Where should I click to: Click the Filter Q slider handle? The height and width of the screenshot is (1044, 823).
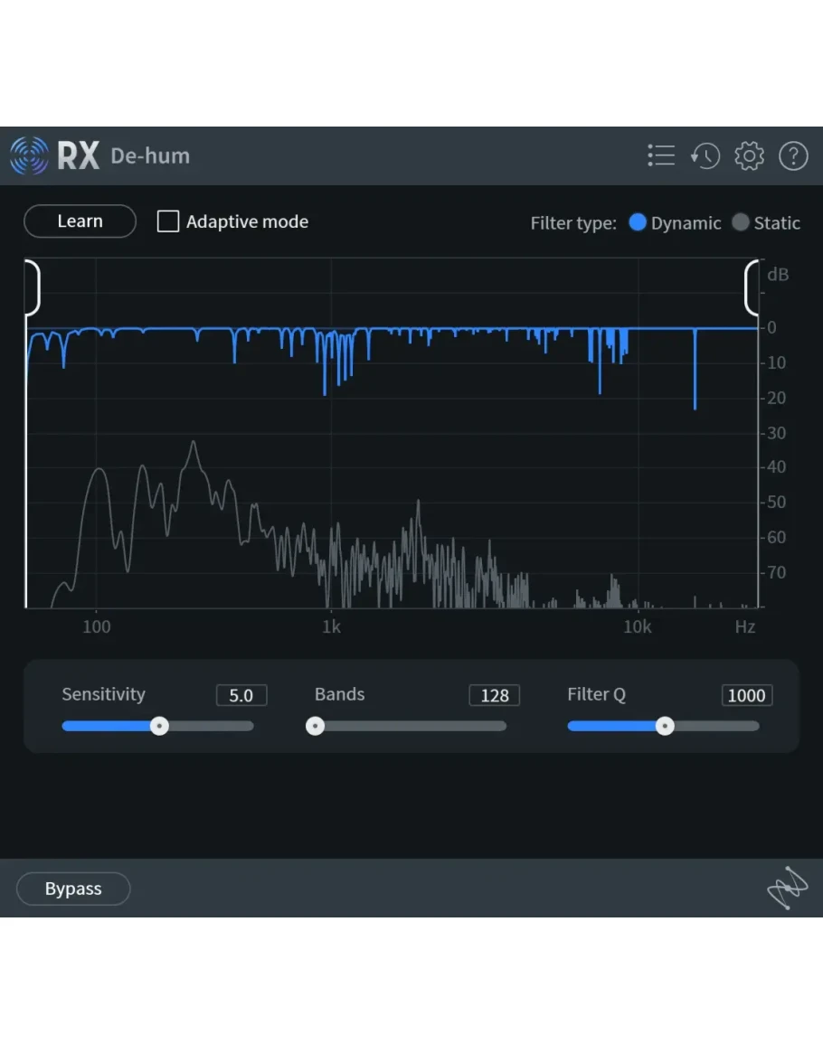click(665, 726)
